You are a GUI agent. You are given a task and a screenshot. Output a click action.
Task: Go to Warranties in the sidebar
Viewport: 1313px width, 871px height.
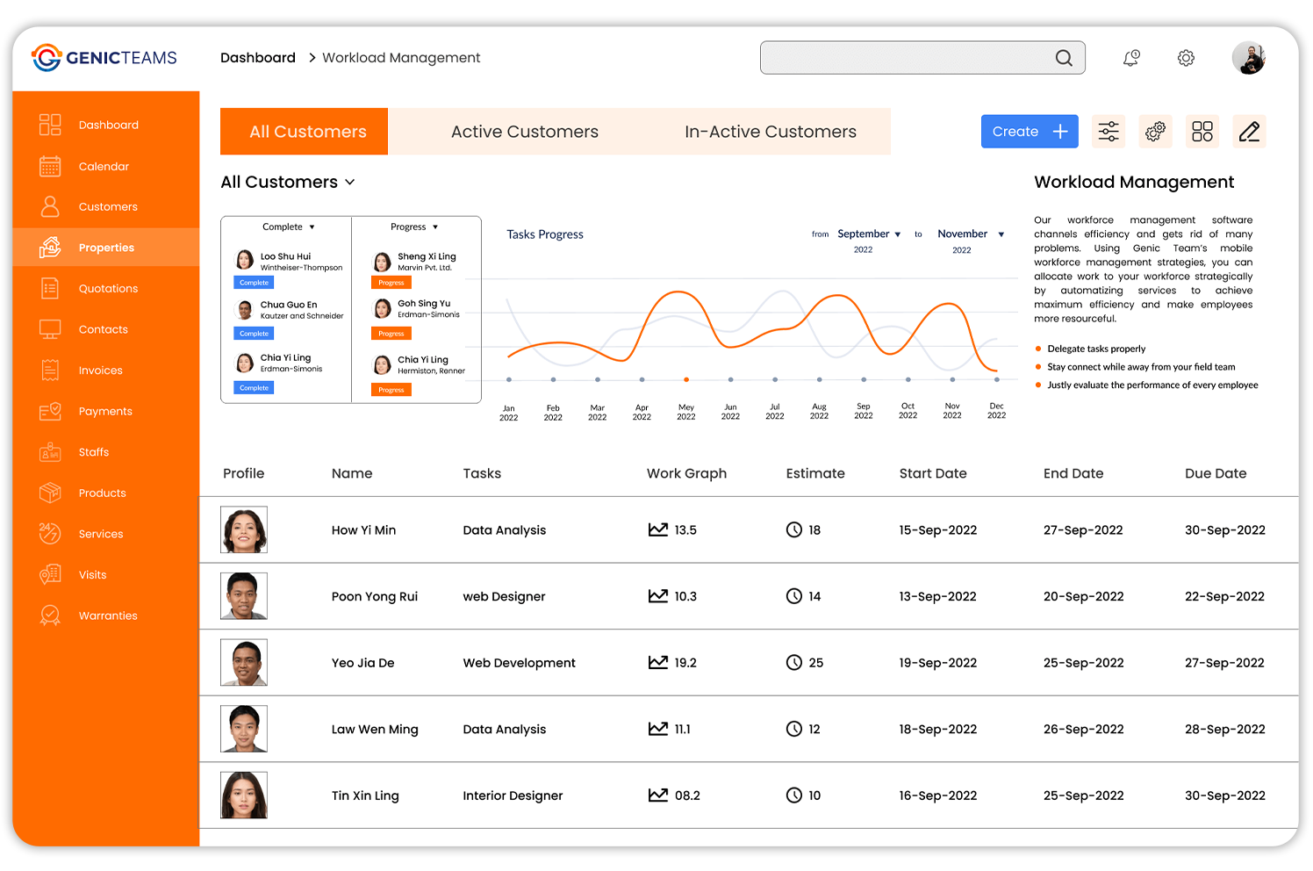(x=106, y=615)
